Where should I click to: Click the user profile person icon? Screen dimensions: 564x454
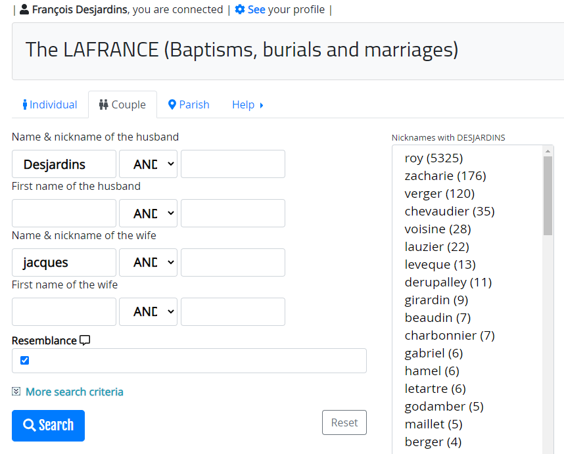24,9
